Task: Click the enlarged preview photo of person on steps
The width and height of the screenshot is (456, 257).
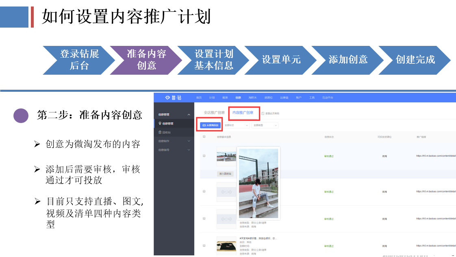Action: click(x=258, y=183)
